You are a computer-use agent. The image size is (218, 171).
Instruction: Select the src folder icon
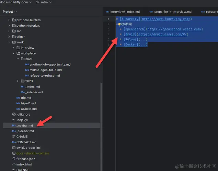point(14,31)
